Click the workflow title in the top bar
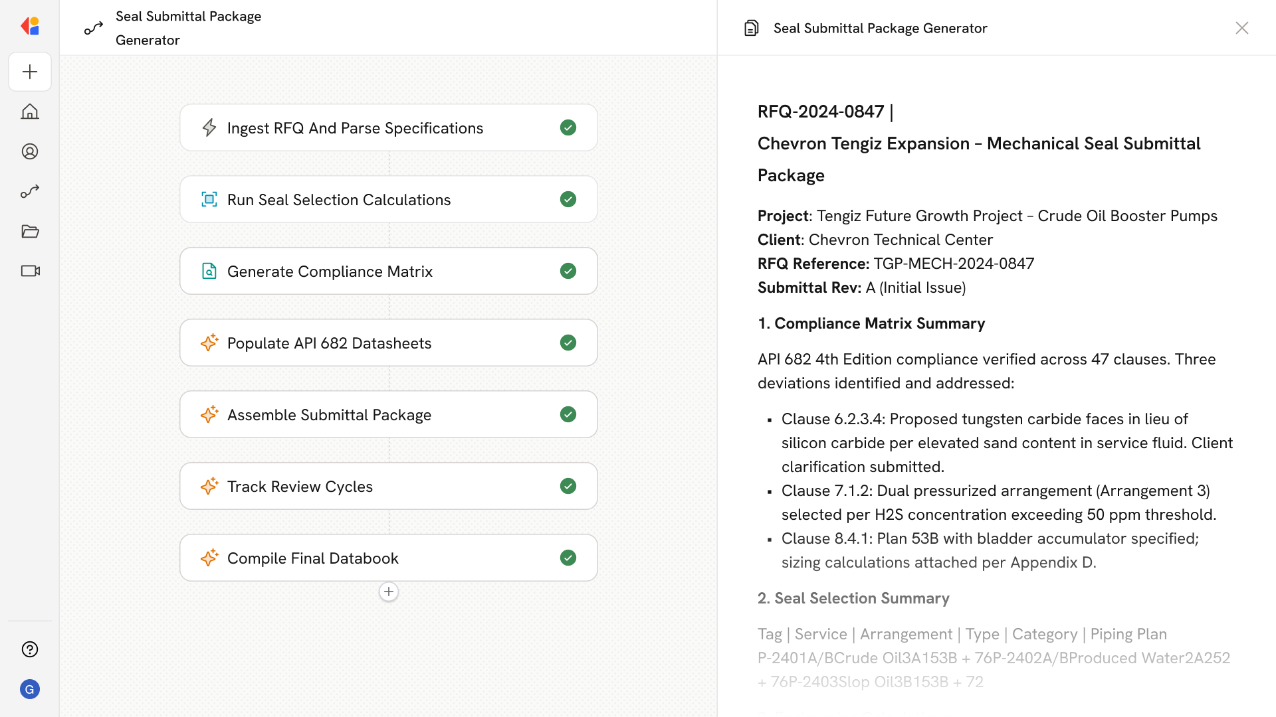Viewport: 1276px width, 717px height. (x=188, y=28)
